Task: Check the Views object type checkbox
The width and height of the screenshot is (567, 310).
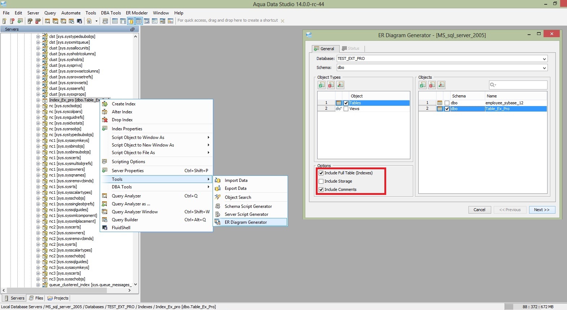Action: [346, 109]
